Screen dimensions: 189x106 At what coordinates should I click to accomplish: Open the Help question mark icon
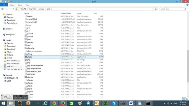[188, 5]
